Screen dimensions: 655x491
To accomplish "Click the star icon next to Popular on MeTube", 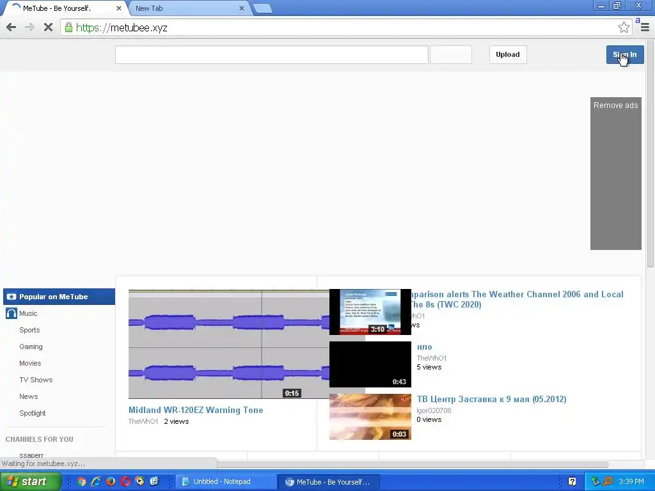I will click(x=12, y=297).
